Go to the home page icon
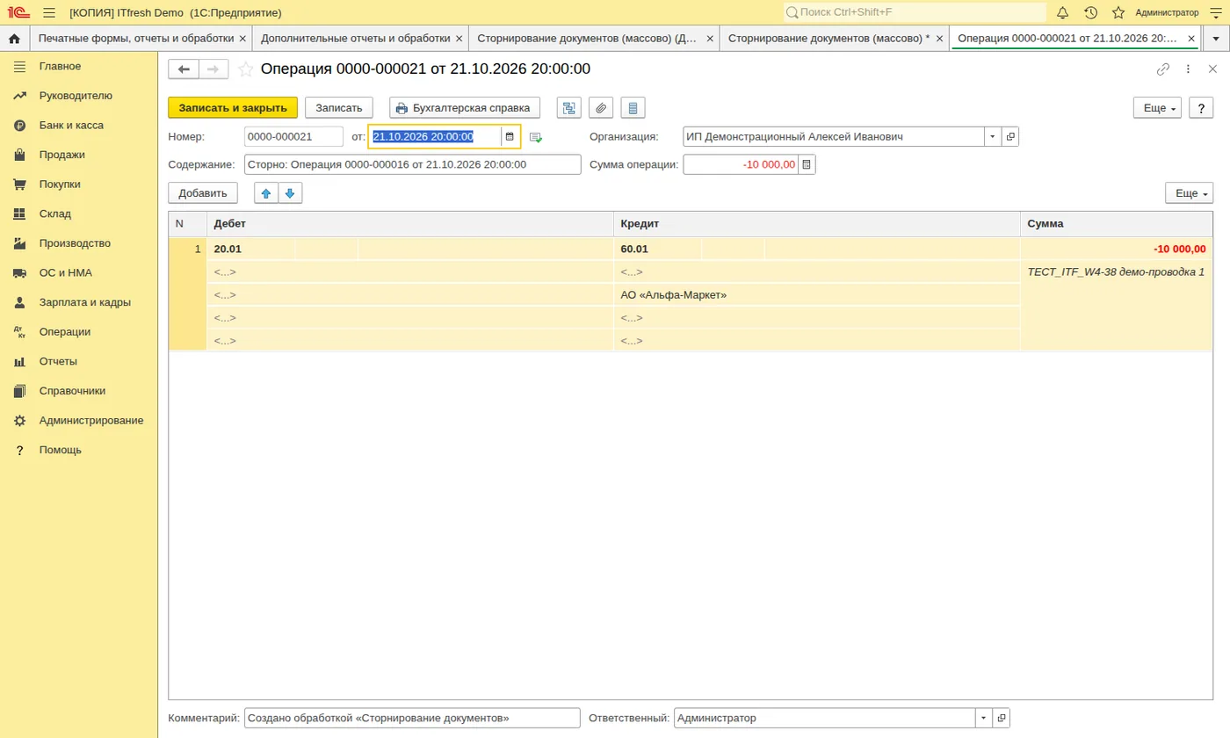Image resolution: width=1230 pixels, height=738 pixels. click(14, 39)
